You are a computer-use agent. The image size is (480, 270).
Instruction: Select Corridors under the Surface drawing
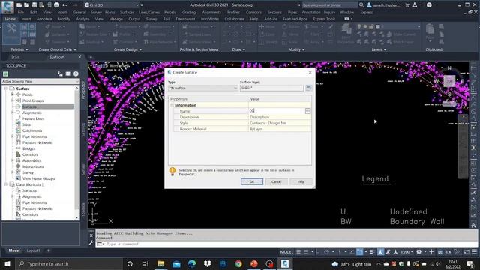point(30,154)
